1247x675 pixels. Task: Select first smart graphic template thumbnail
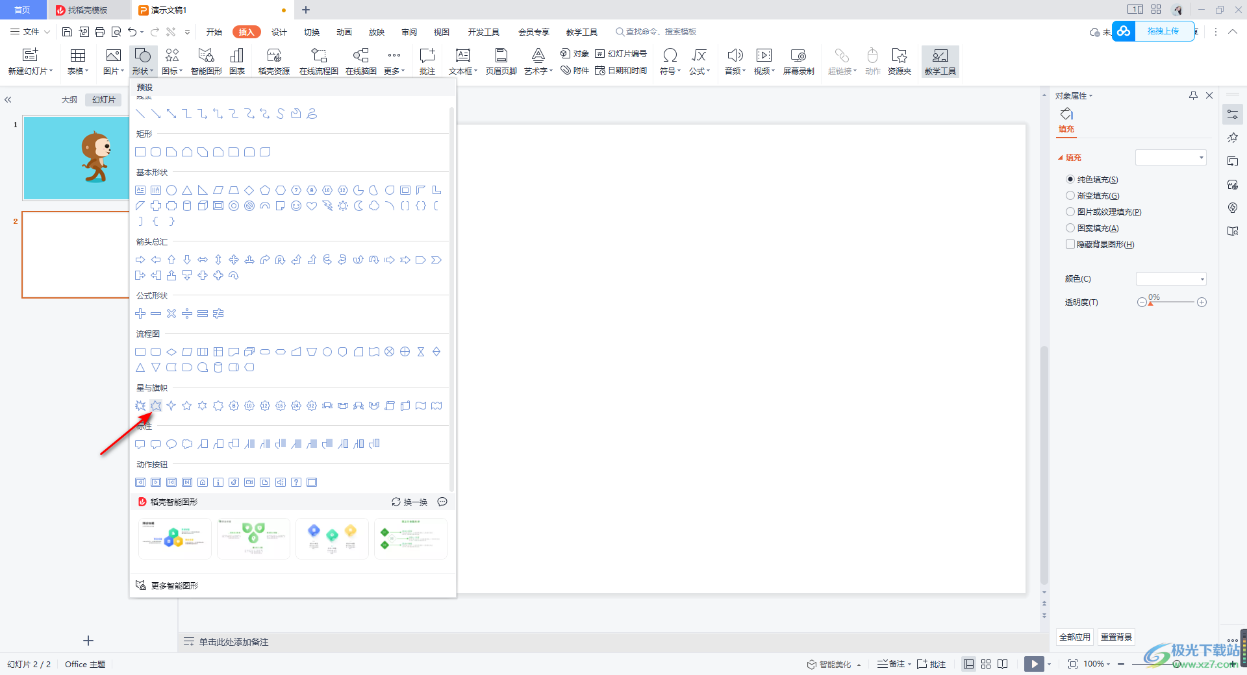pos(175,538)
